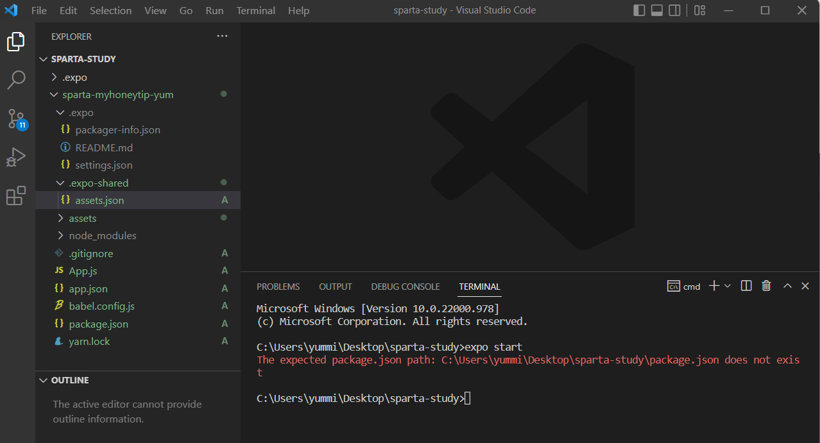The width and height of the screenshot is (820, 443).
Task: Split the terminal panel
Action: coord(746,286)
